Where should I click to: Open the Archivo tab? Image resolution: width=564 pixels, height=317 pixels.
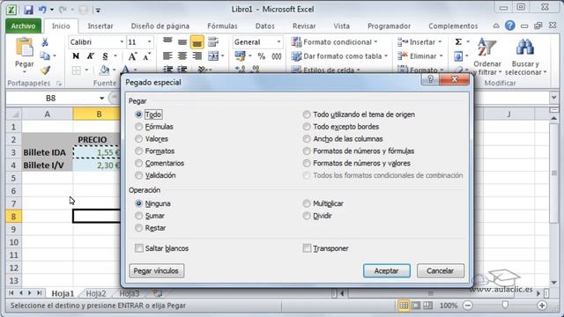pyautogui.click(x=24, y=26)
